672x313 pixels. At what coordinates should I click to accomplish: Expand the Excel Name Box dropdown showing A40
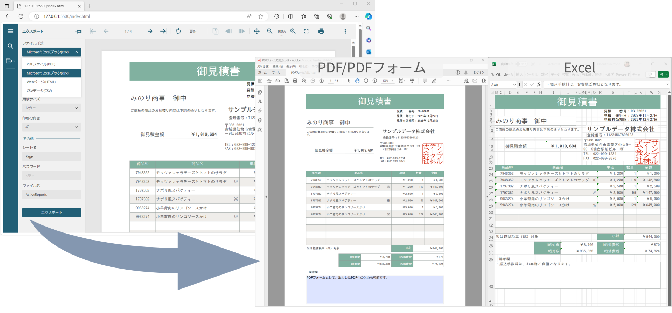[514, 85]
